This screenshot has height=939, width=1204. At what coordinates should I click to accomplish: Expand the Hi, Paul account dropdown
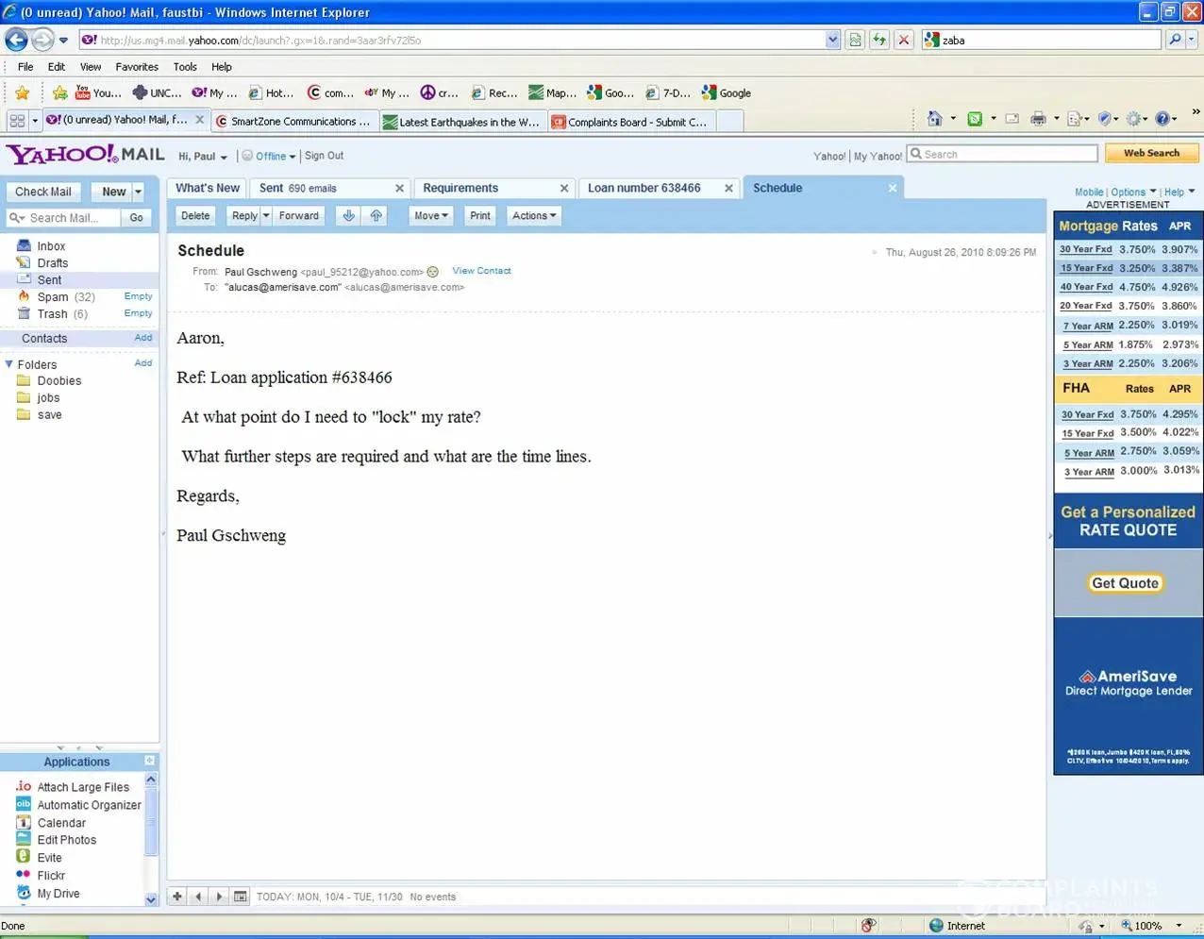click(224, 158)
